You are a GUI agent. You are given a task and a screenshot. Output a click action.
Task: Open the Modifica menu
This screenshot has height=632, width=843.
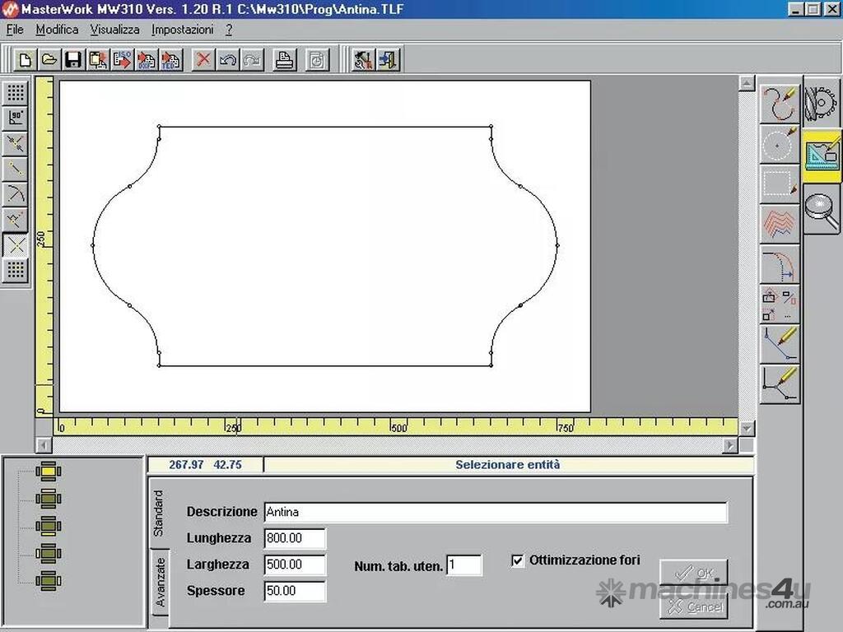[x=57, y=30]
